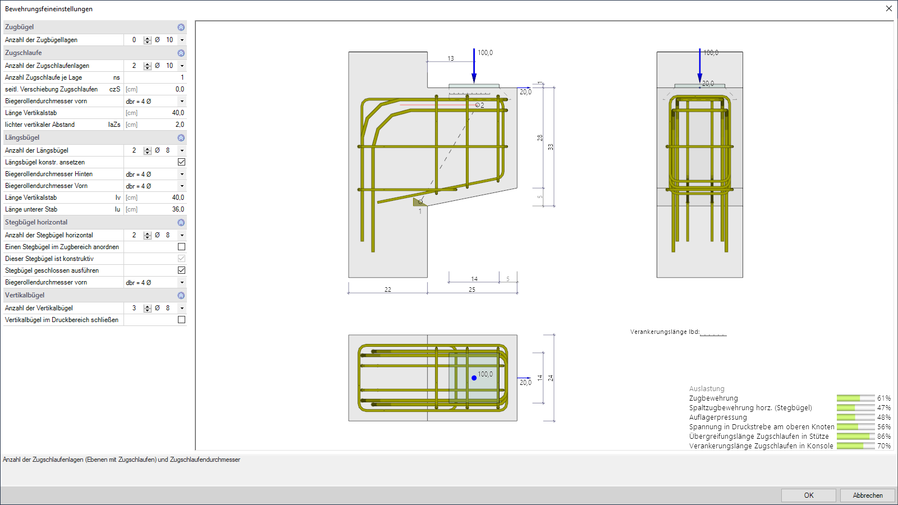This screenshot has width=898, height=505.
Task: Open the Stegbügel Biegerollendurchmesser vorn dropdown
Action: tap(182, 283)
